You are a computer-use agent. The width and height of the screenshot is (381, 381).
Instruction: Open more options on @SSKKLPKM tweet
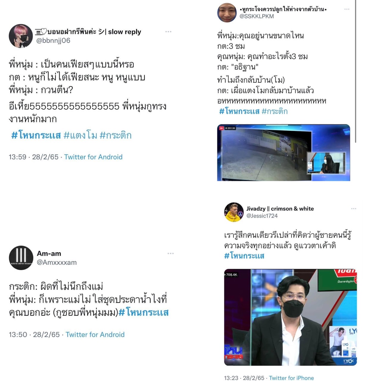click(347, 9)
